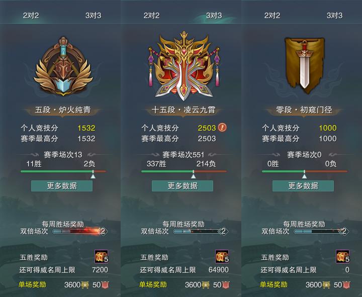Click 更多数据 button under the 0胜 record
362x297 pixels.
point(303,186)
